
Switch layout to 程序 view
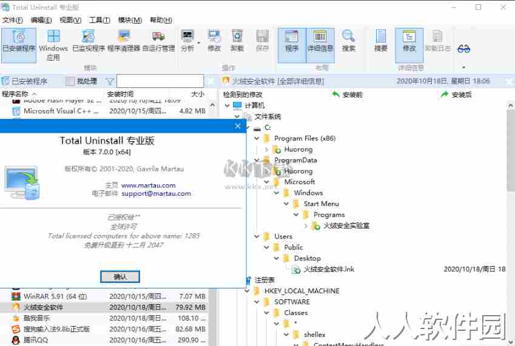tap(292, 45)
